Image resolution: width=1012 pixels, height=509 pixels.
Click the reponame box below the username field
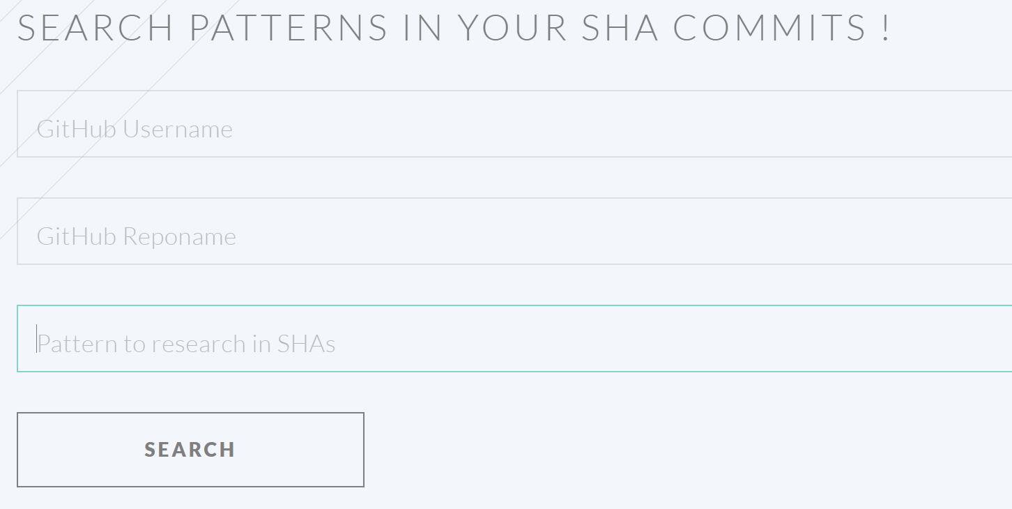514,231
